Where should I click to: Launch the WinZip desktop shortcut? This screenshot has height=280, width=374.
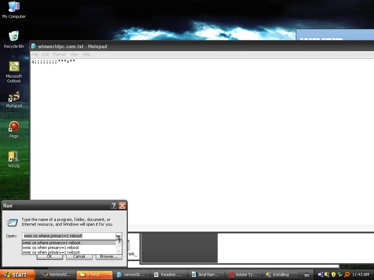[14, 160]
